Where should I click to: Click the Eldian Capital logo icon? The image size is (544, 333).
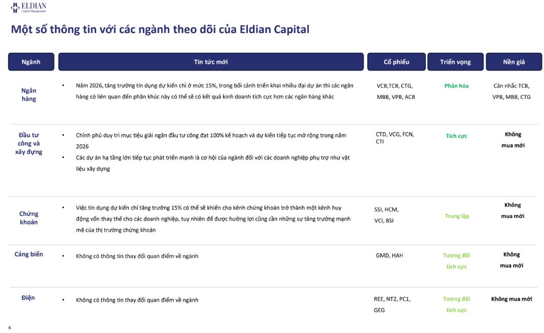[15, 8]
